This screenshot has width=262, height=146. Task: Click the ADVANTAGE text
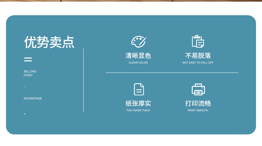(x=33, y=99)
